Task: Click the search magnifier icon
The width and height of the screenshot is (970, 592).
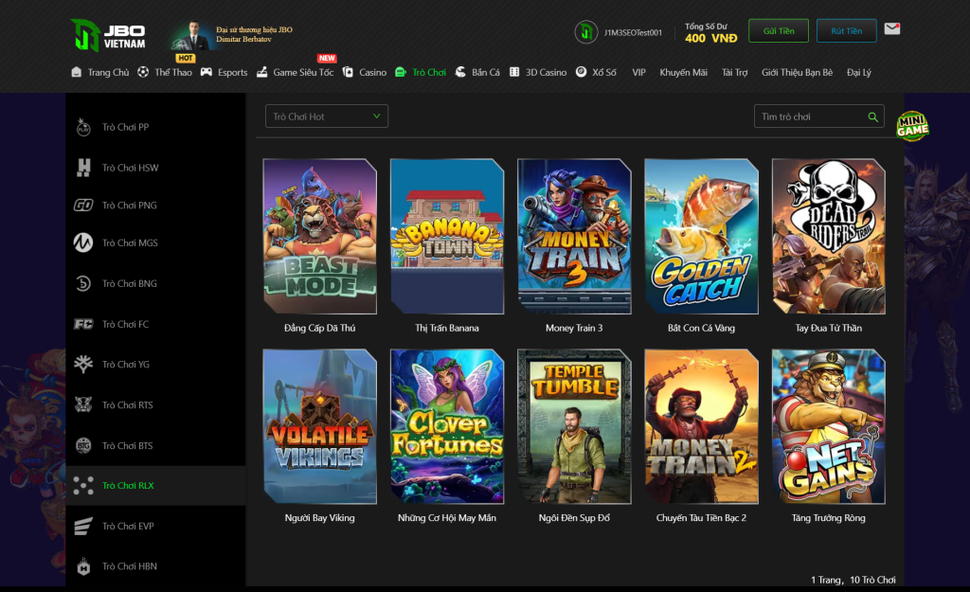Action: click(x=872, y=117)
